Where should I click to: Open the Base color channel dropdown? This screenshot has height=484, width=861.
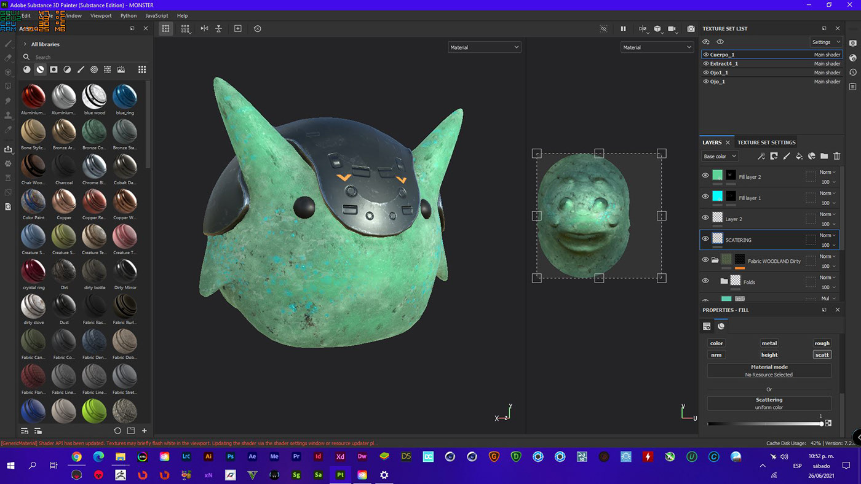(720, 157)
